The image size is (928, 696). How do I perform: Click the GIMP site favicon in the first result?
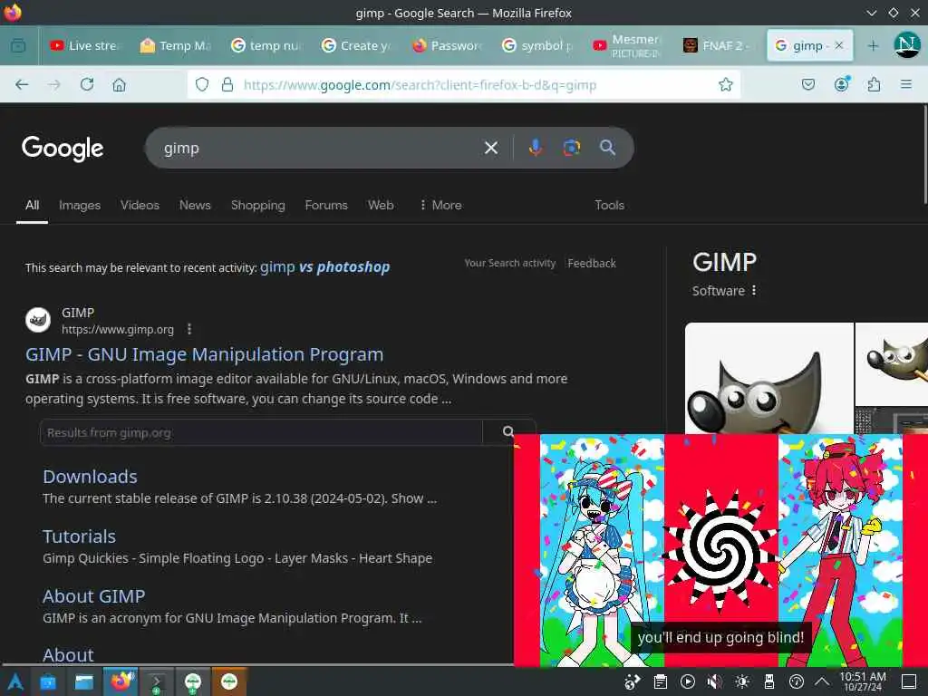(38, 320)
